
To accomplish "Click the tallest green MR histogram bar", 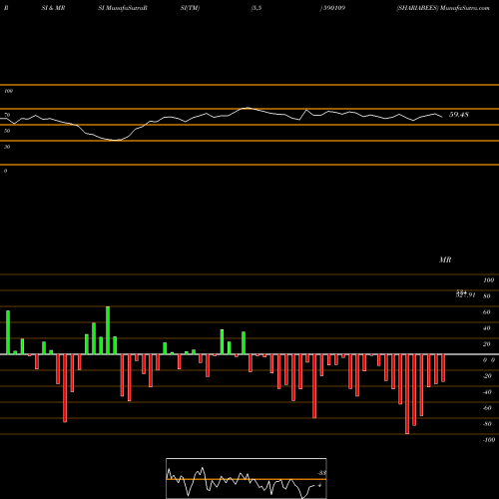I will pos(108,330).
